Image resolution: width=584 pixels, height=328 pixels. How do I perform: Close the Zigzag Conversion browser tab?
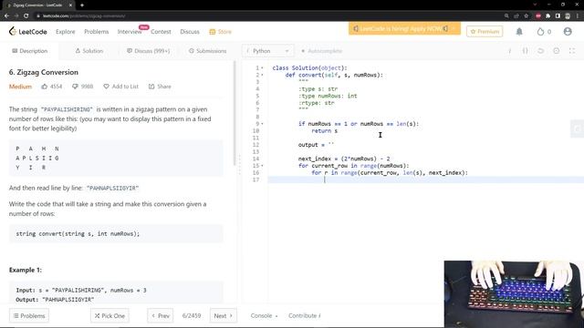pos(70,5)
